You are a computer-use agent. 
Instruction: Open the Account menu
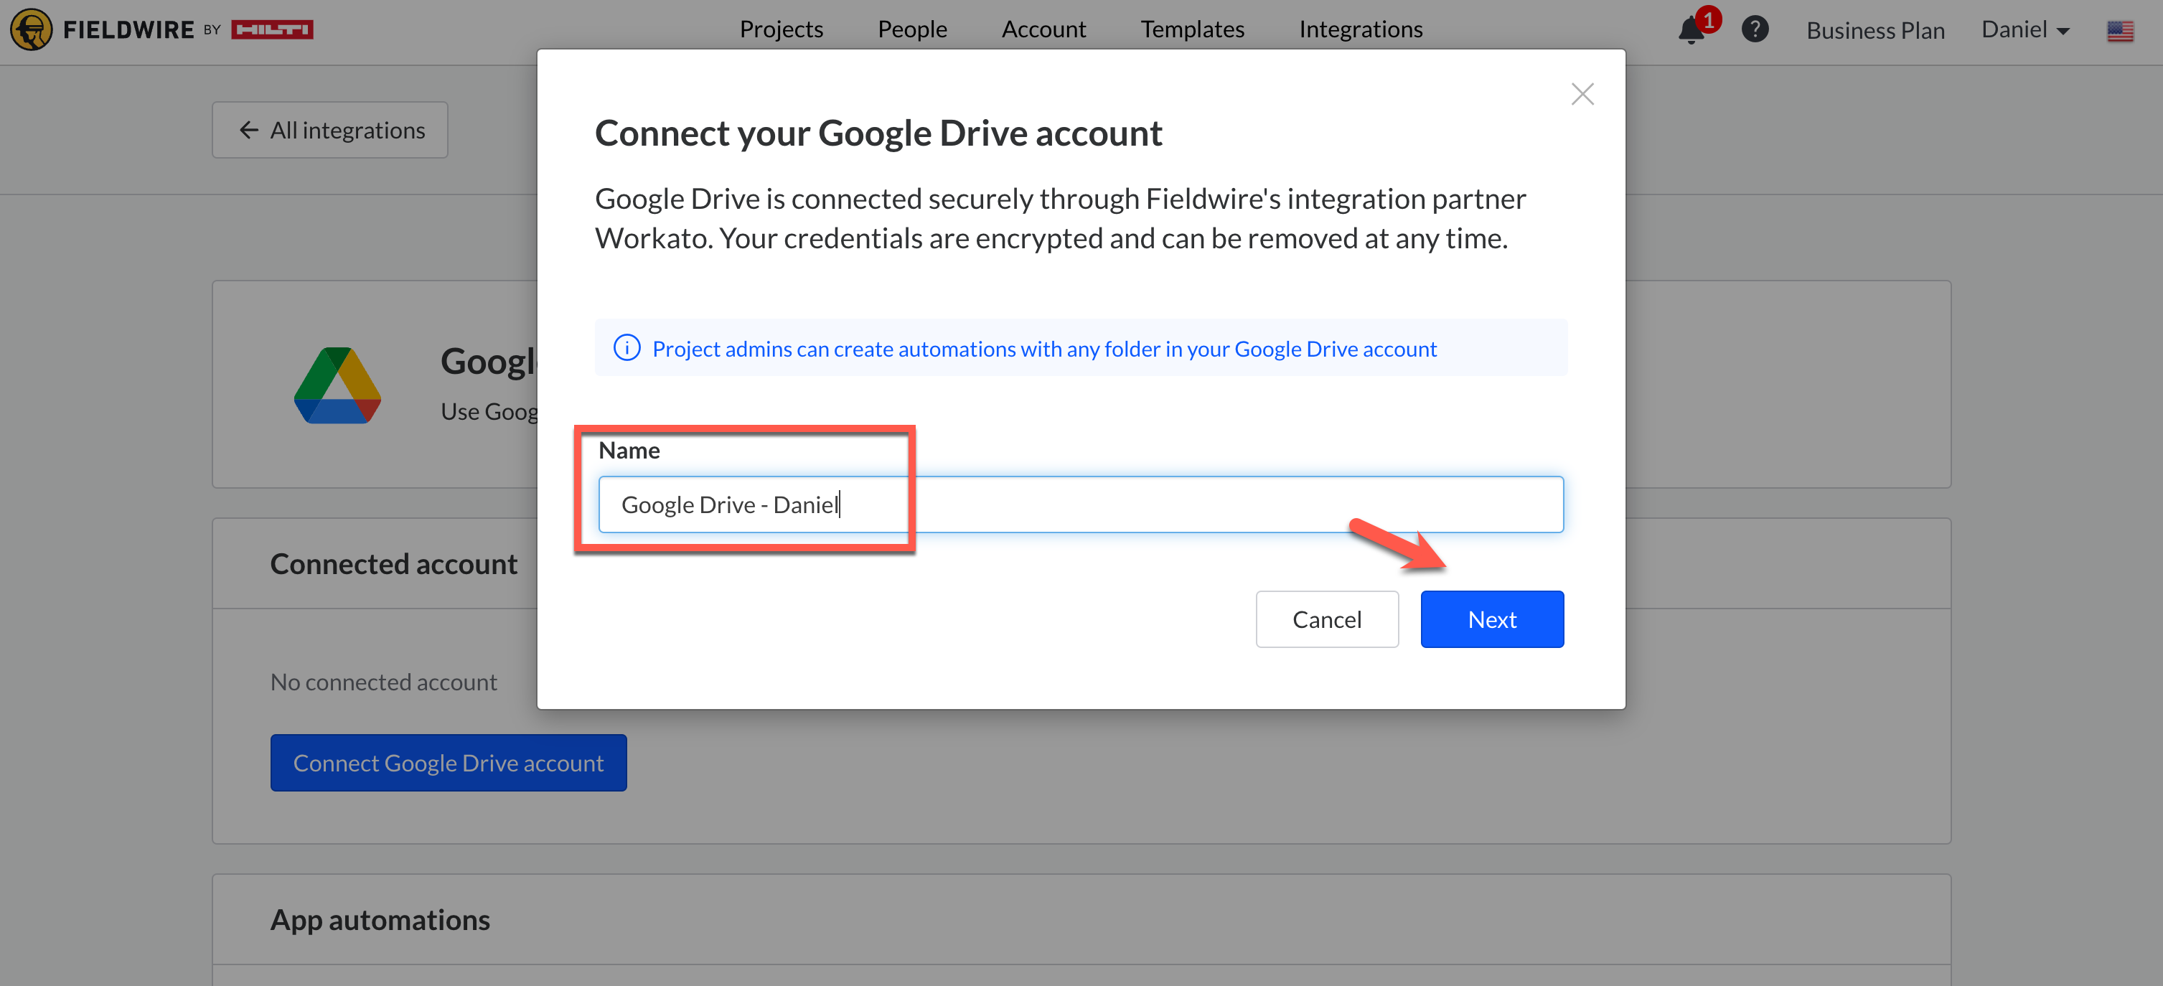point(1043,29)
